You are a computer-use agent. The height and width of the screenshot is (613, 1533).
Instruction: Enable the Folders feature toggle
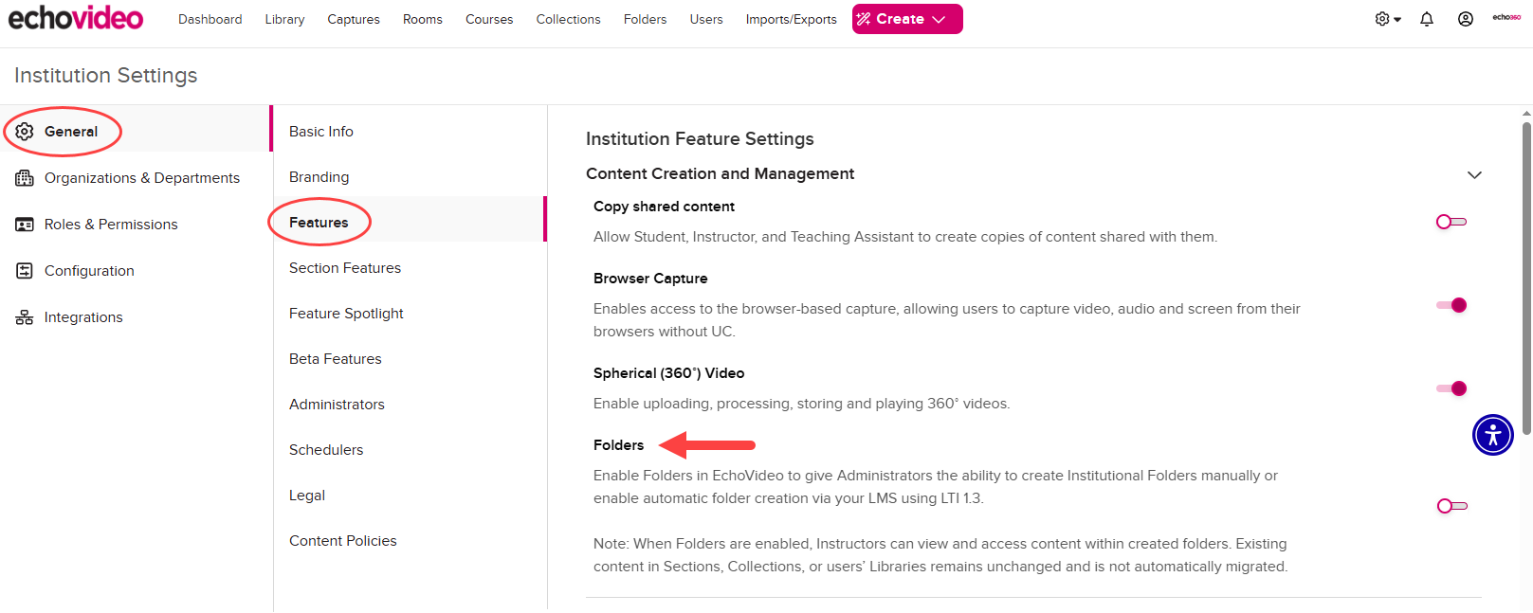(1451, 505)
